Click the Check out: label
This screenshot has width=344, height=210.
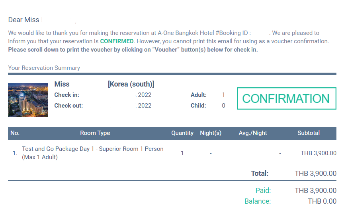point(68,106)
